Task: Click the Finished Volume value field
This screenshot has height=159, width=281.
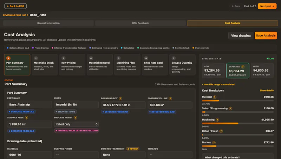Action: pos(170,105)
